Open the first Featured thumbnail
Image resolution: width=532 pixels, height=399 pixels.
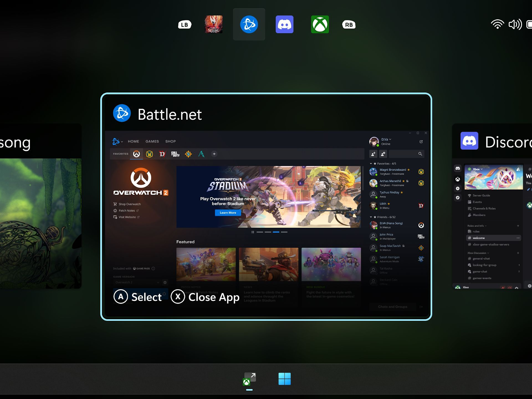click(206, 264)
